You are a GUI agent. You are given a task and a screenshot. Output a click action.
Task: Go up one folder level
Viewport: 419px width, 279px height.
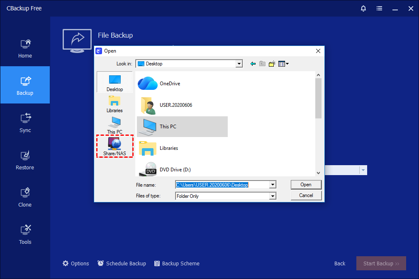click(x=262, y=64)
